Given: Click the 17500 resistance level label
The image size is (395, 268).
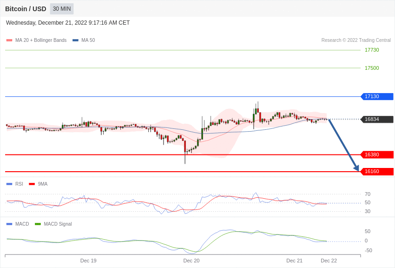Looking at the screenshot, I should point(372,68).
